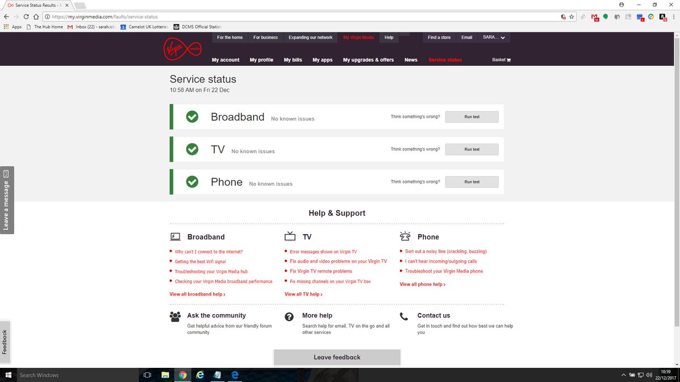Open The Hub Home bookmark

coord(44,27)
